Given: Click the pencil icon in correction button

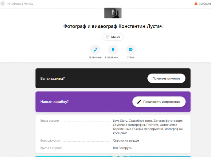Looking at the screenshot, I should (x=139, y=102).
